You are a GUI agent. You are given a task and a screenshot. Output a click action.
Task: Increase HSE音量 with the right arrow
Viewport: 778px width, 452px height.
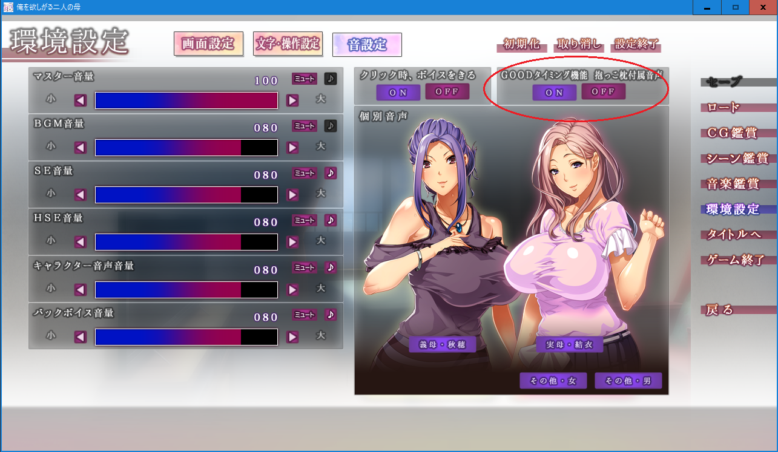click(292, 242)
